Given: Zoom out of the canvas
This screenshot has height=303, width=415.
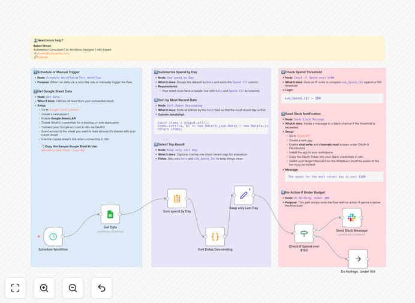Looking at the screenshot, I should pyautogui.click(x=73, y=288).
